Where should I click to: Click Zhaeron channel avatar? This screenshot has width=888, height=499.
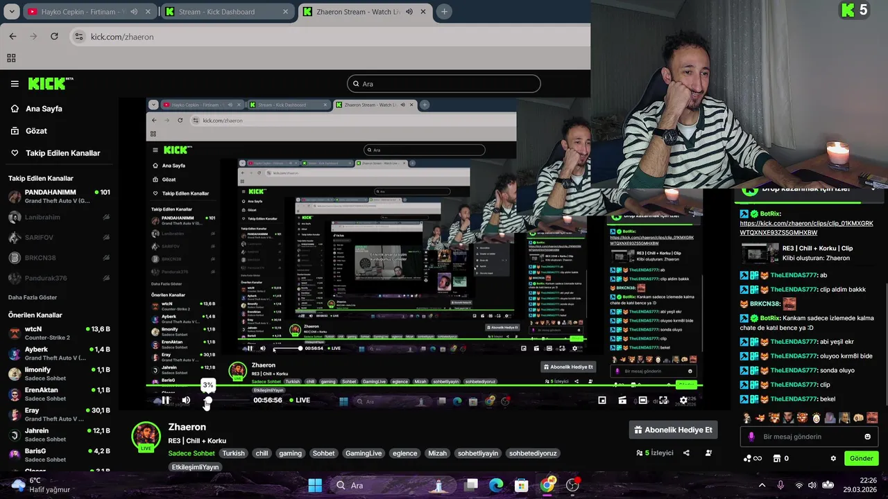(146, 436)
